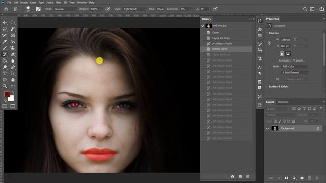Viewport: 326px width, 183px height.
Task: Toggle lock image pixels in Layers
Action: pyautogui.click(x=280, y=121)
